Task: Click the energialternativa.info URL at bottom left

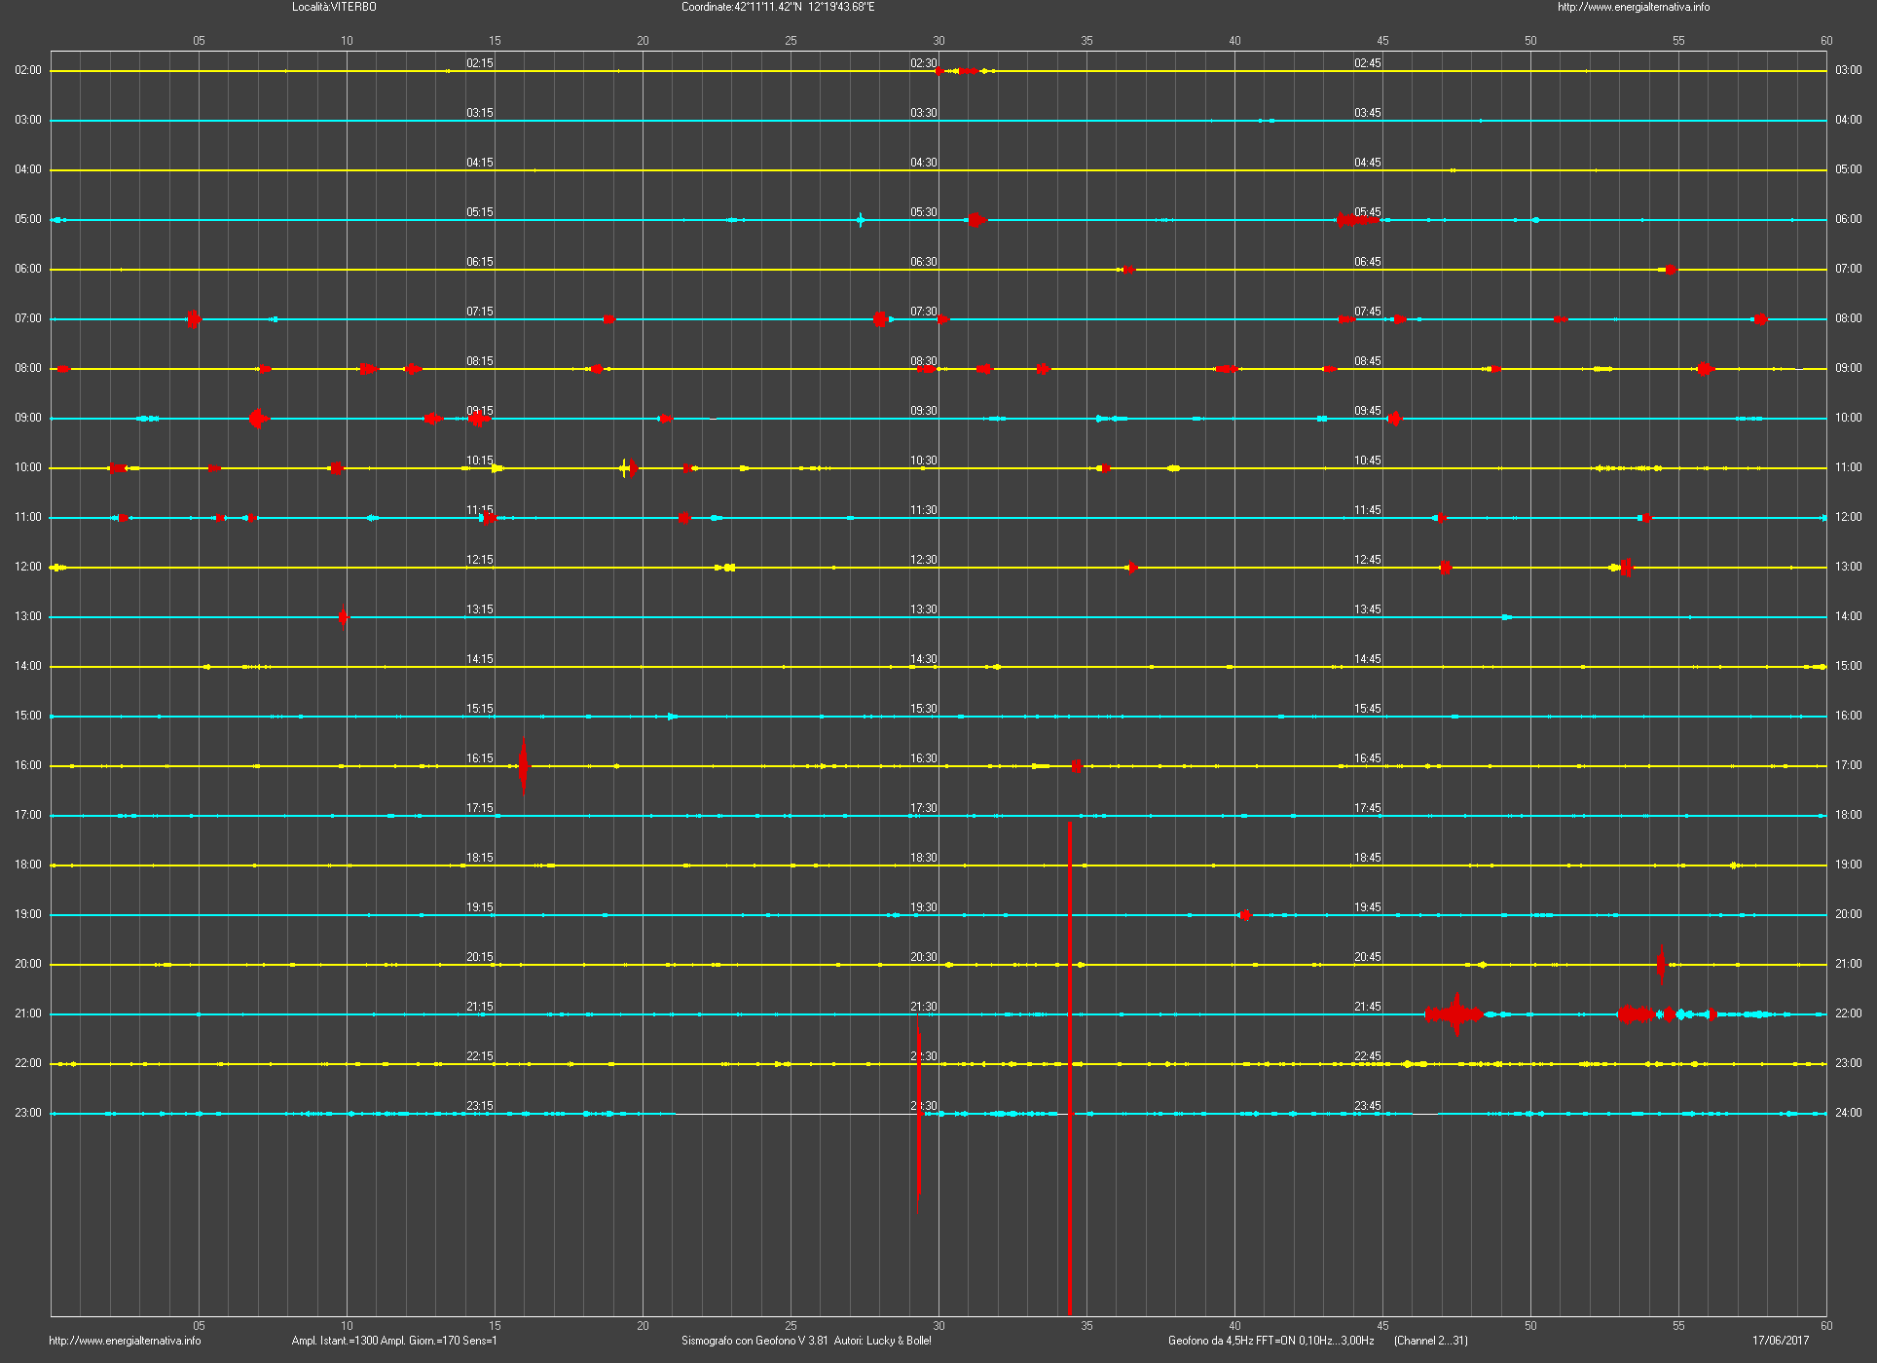Action: point(125,1341)
